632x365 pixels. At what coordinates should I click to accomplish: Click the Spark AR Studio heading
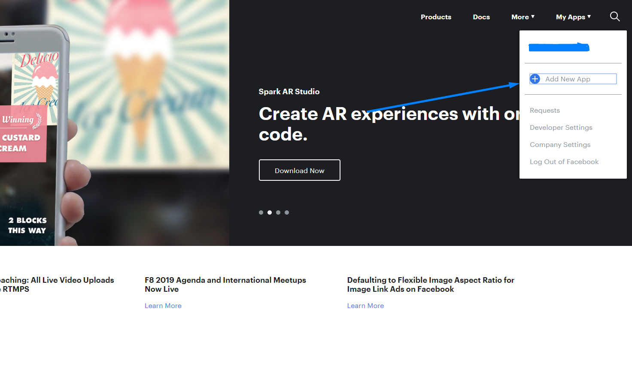289,92
